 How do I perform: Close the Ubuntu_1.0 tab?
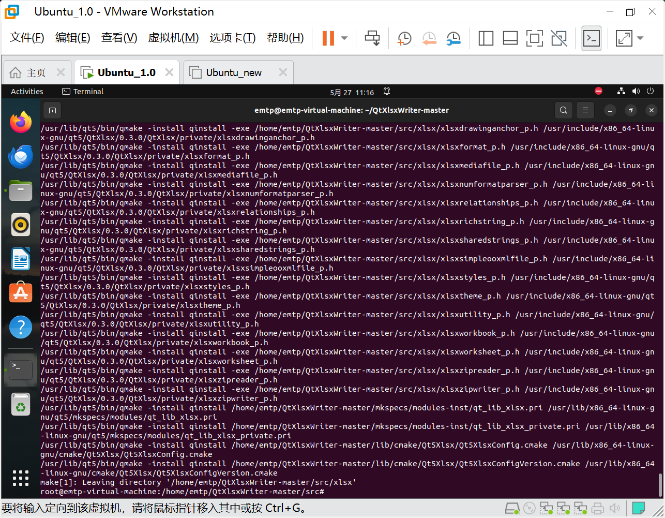tap(169, 72)
